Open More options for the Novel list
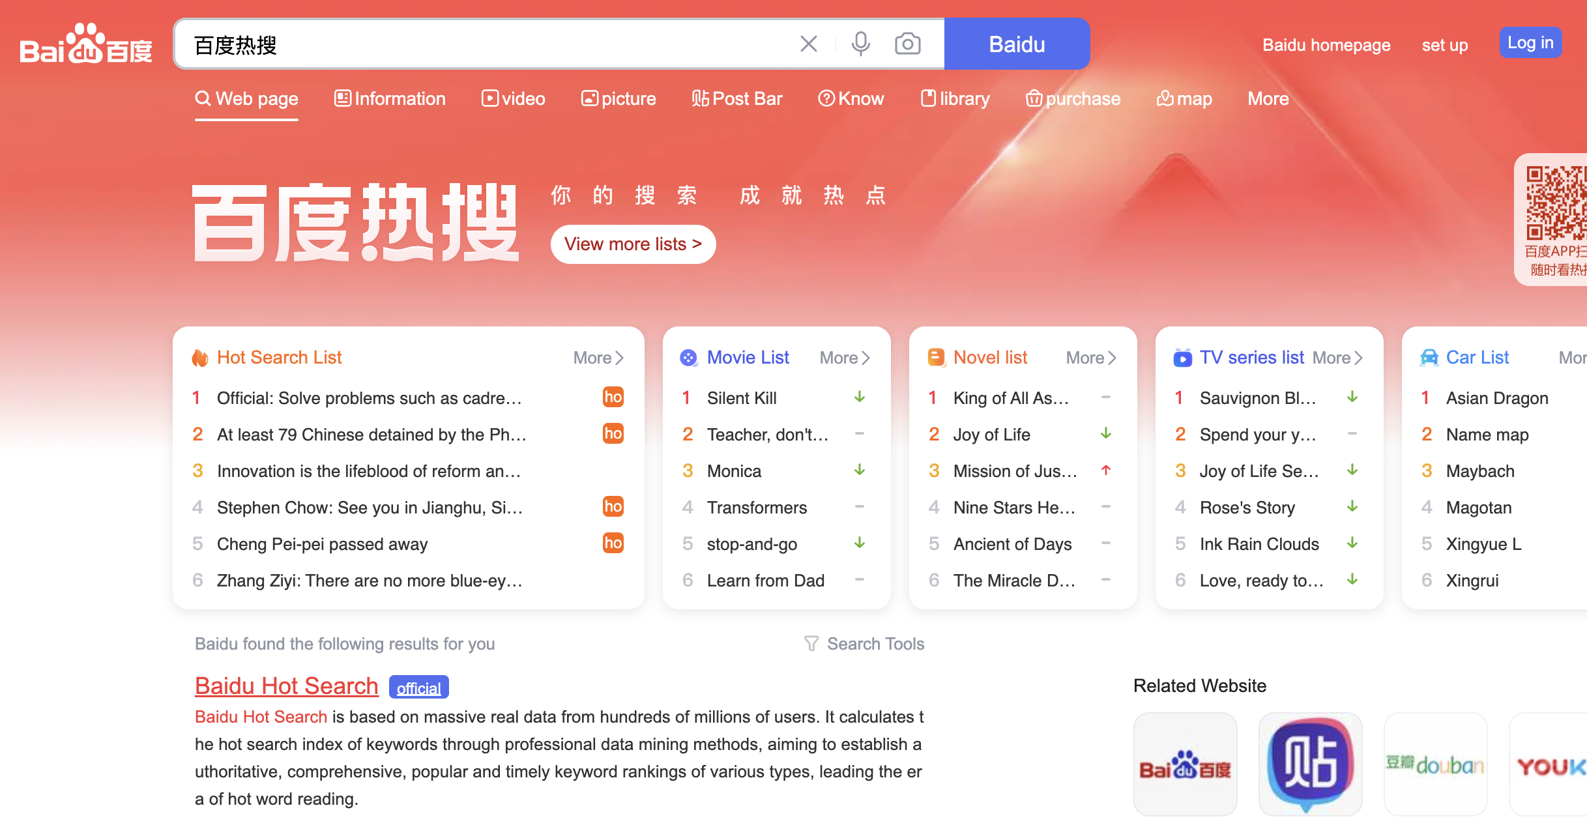 pos(1089,357)
